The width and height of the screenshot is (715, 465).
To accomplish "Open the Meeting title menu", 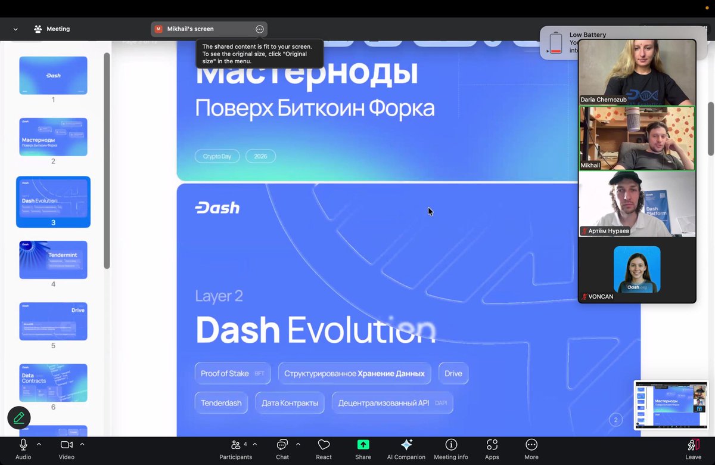I will point(52,29).
